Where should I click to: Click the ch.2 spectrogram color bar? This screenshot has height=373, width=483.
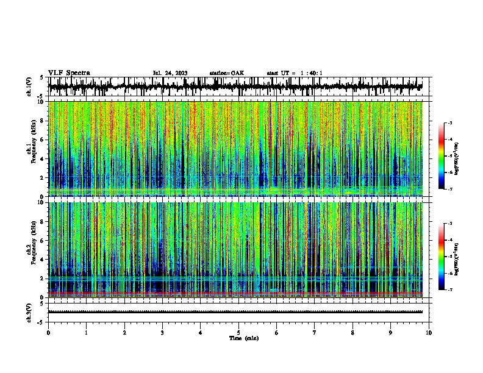[442, 257]
